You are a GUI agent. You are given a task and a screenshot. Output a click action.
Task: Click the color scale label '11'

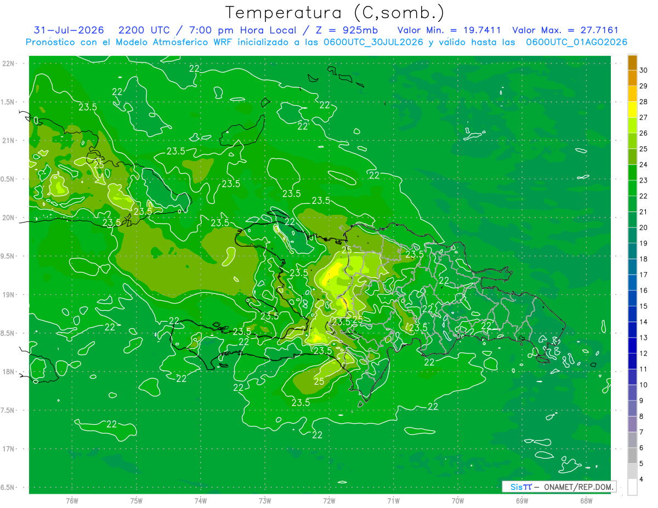point(644,369)
